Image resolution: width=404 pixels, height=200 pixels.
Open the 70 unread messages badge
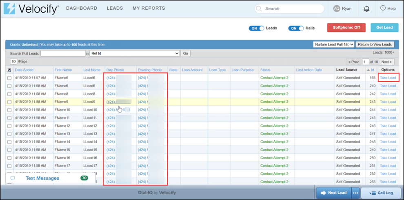point(84,178)
